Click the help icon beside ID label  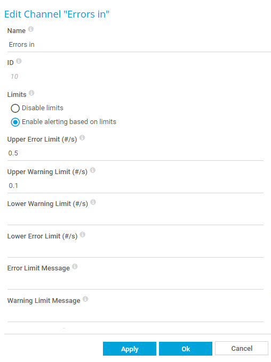pos(19,61)
